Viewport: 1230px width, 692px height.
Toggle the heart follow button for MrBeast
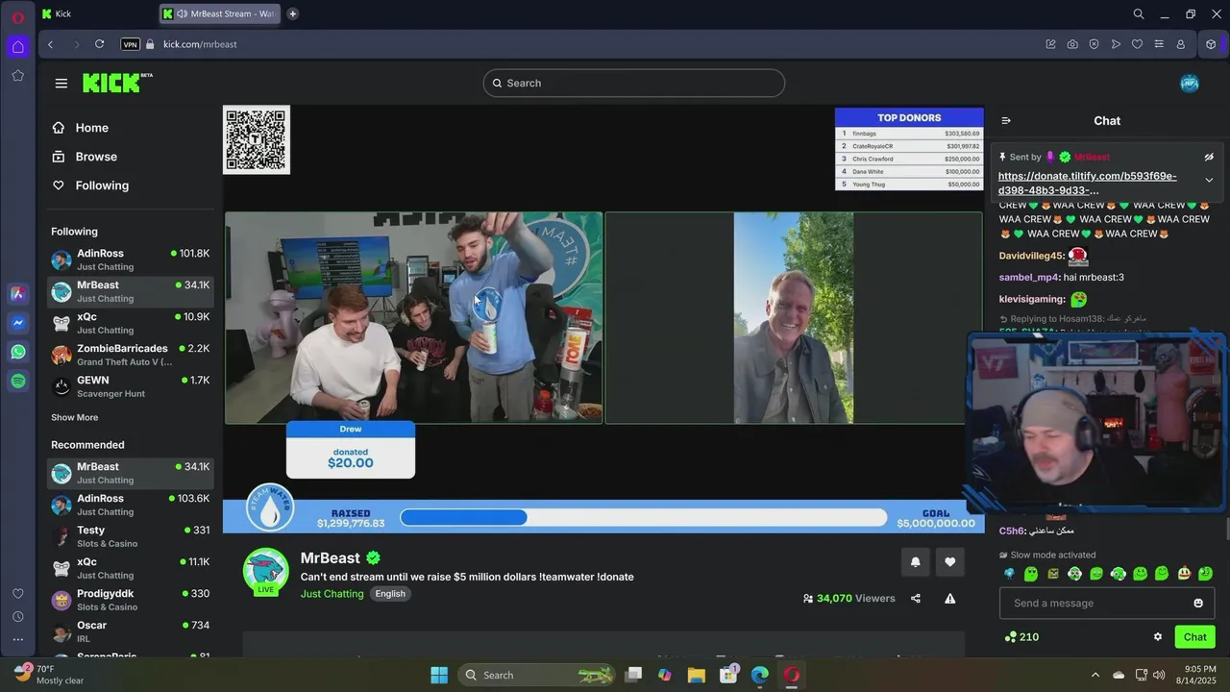(950, 562)
